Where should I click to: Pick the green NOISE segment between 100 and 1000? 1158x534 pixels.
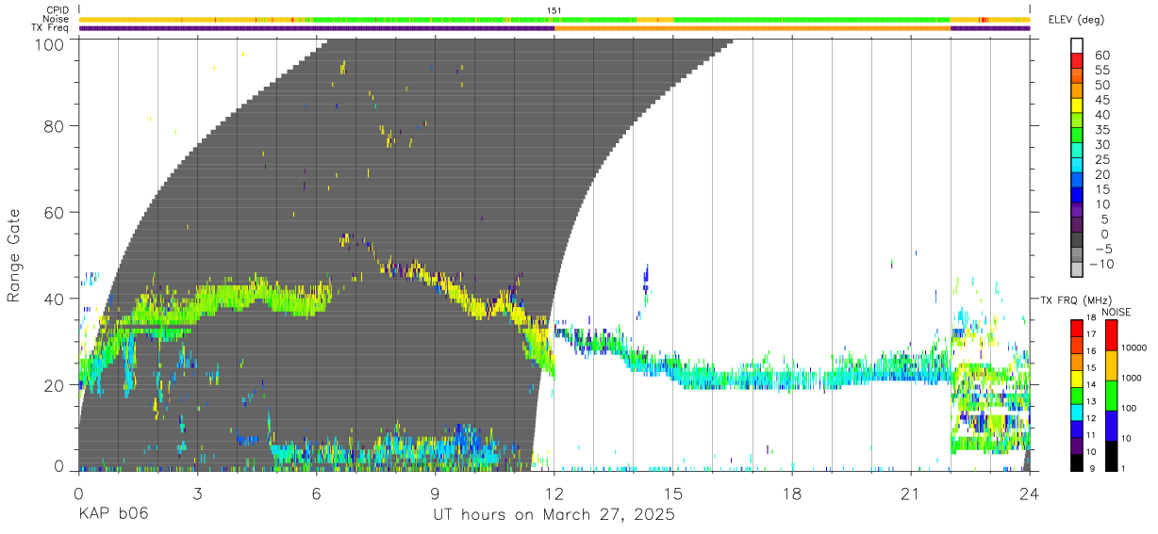pyautogui.click(x=1112, y=396)
